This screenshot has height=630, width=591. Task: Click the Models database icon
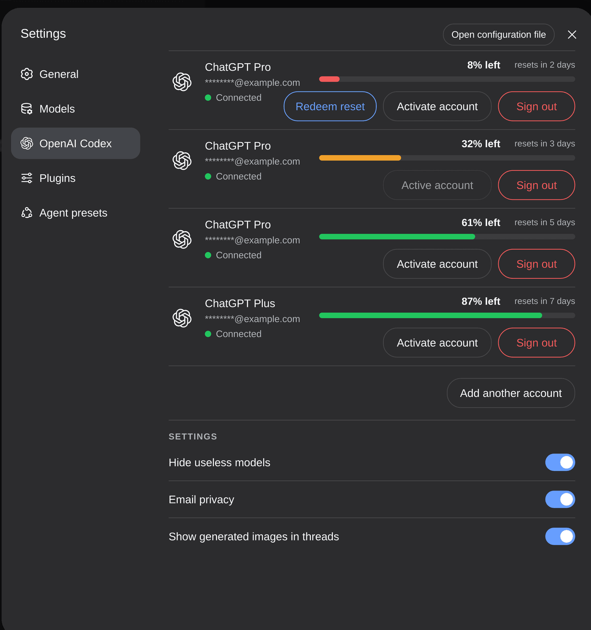pos(27,108)
